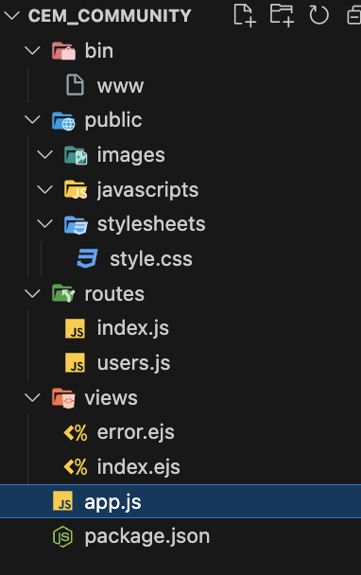Click the New Folder icon in explorer header
This screenshot has width=361, height=575.
[282, 15]
